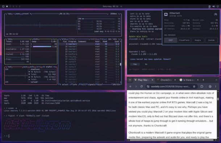
Task: Close the Play Warcraft tab
Action: [x=153, y=80]
